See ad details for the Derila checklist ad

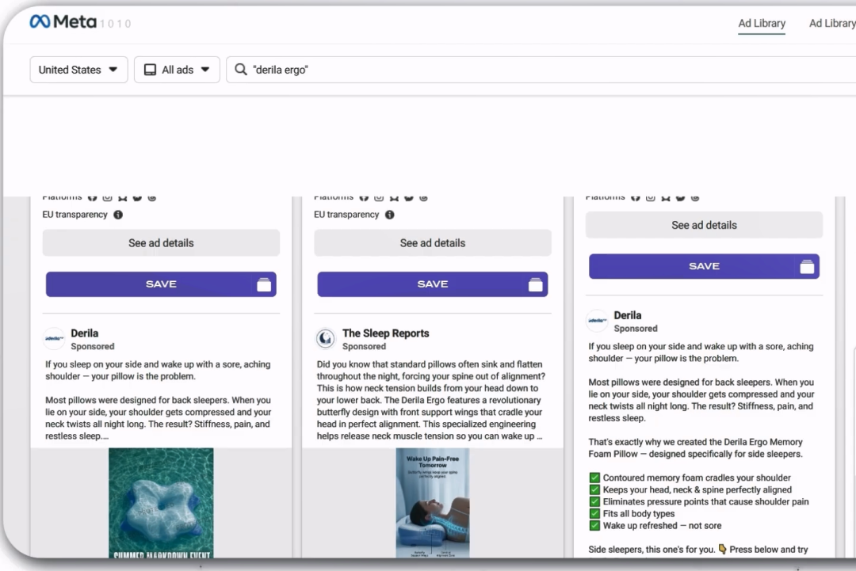click(x=705, y=225)
